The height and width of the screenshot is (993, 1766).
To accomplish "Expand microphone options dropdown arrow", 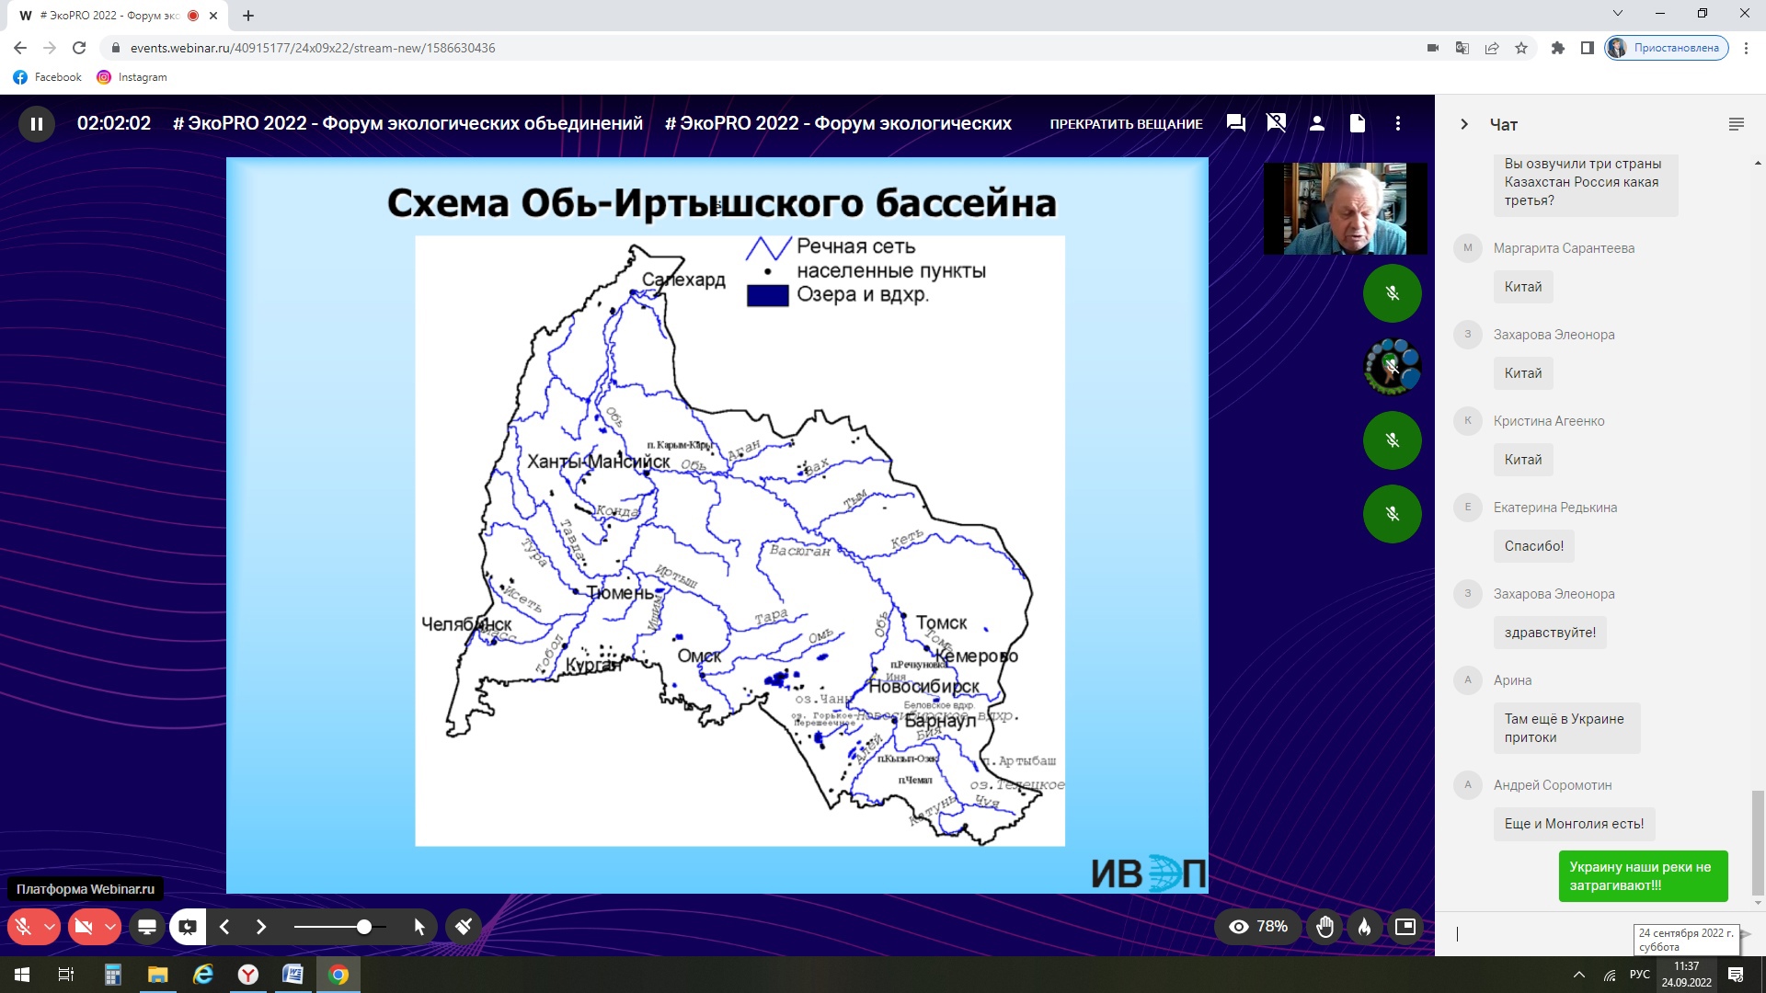I will [50, 927].
